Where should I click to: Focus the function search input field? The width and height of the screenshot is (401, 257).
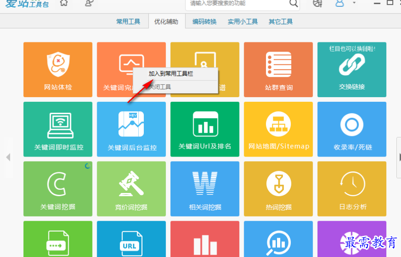point(237,4)
